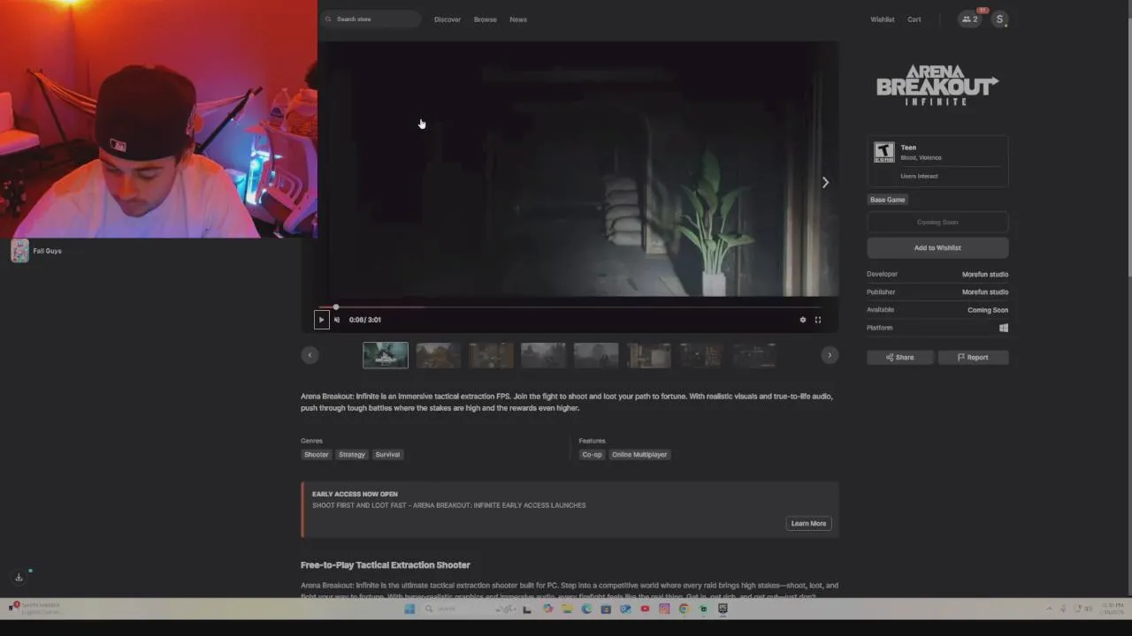Select the fifth media thumbnail
This screenshot has width=1132, height=636.
pyautogui.click(x=596, y=355)
